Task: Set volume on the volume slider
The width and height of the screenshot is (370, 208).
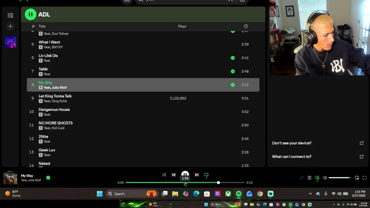Action: pyautogui.click(x=340, y=178)
